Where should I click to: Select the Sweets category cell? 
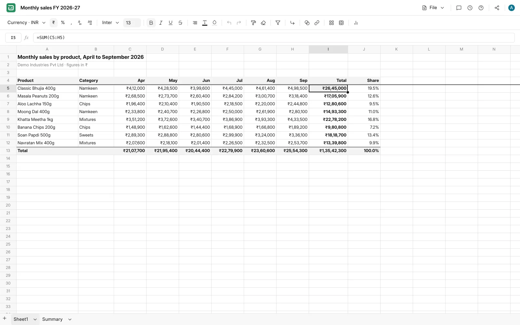click(x=96, y=135)
